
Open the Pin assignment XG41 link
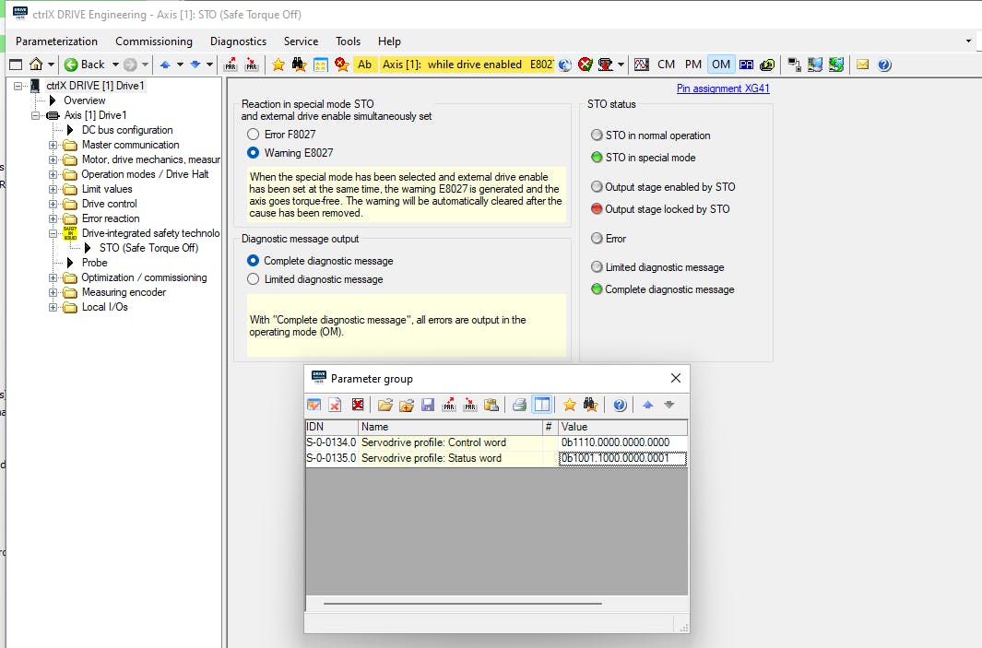tap(722, 88)
